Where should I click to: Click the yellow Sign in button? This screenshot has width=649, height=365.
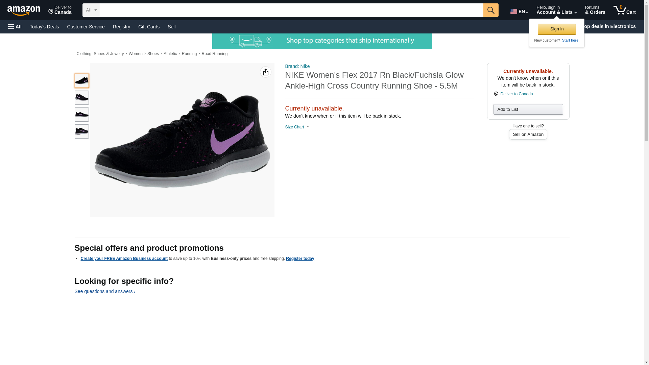tap(556, 29)
